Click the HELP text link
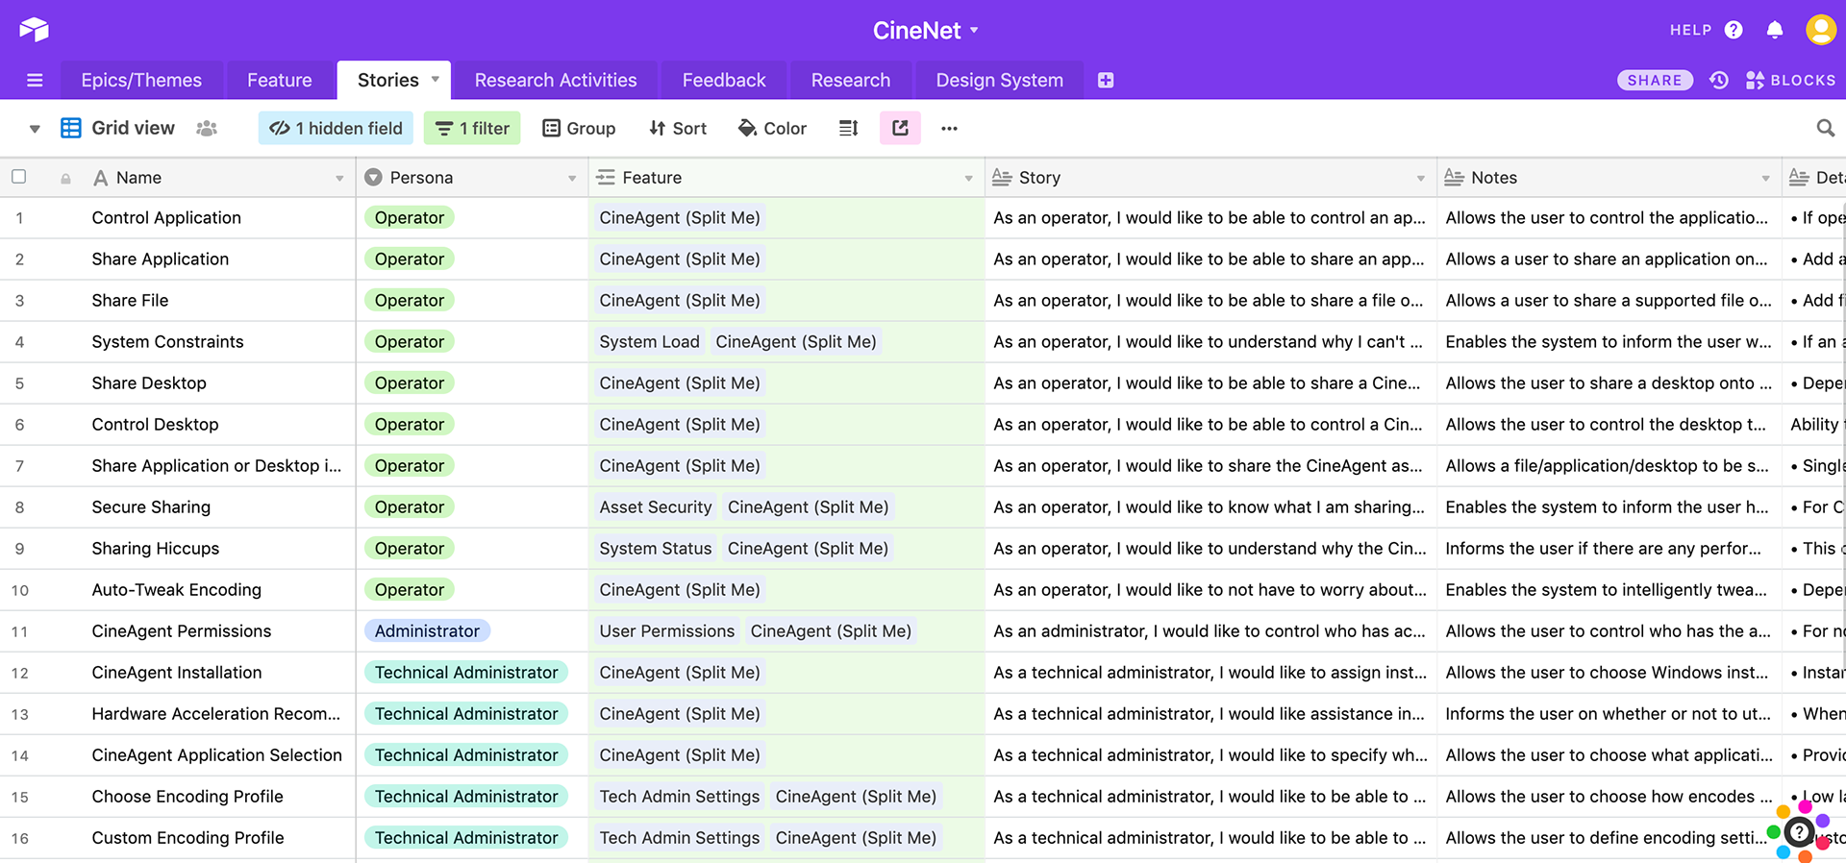 1690,30
